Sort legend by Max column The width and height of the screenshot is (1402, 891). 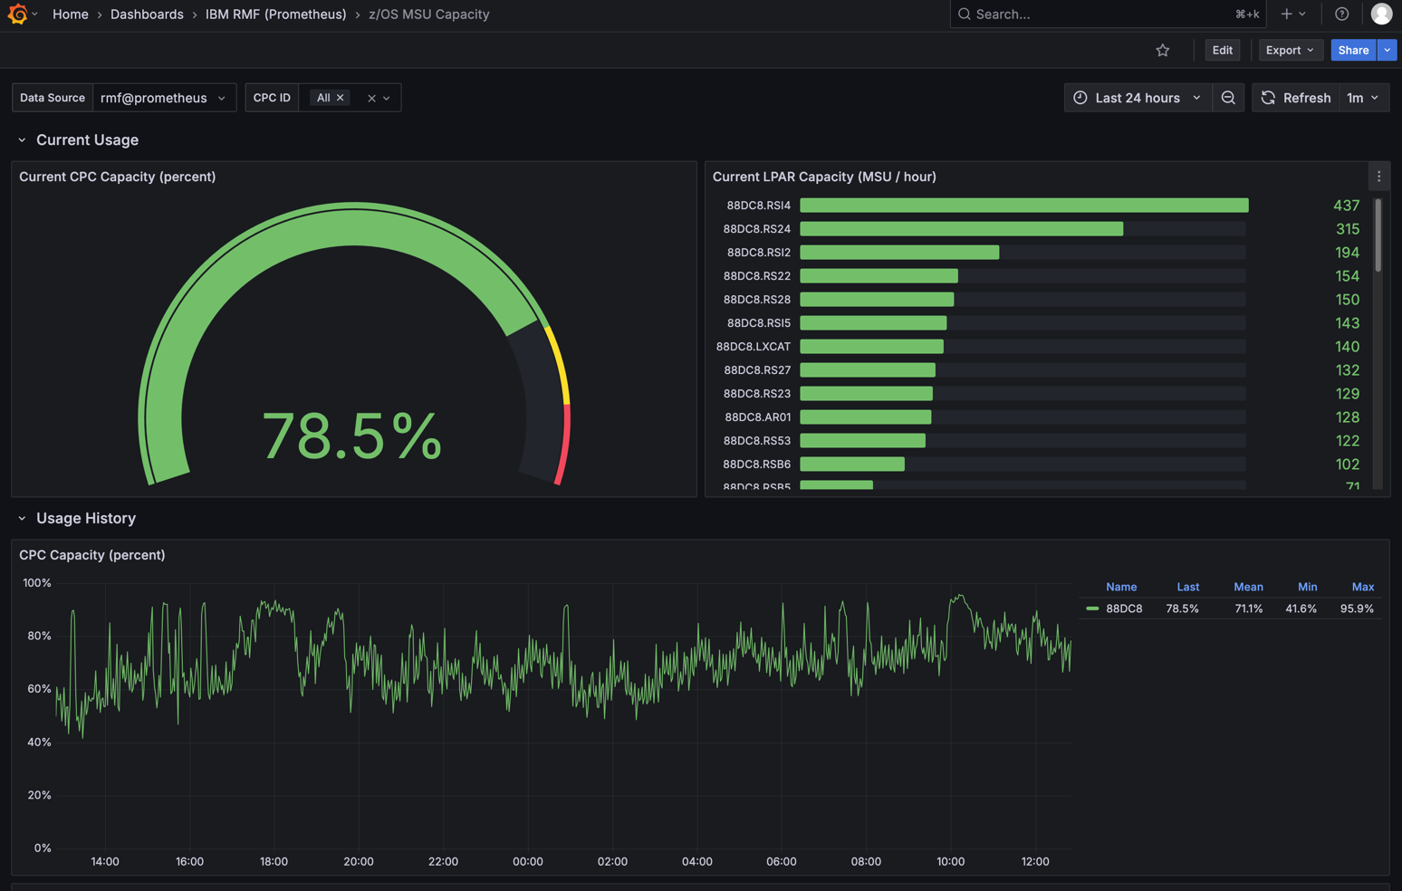[1362, 587]
